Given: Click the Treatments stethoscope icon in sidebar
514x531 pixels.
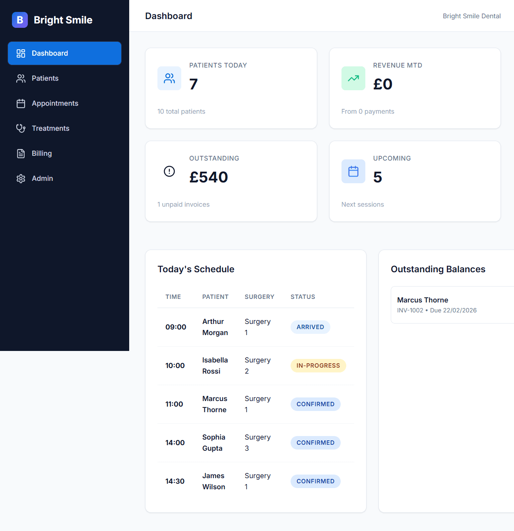Looking at the screenshot, I should point(21,128).
